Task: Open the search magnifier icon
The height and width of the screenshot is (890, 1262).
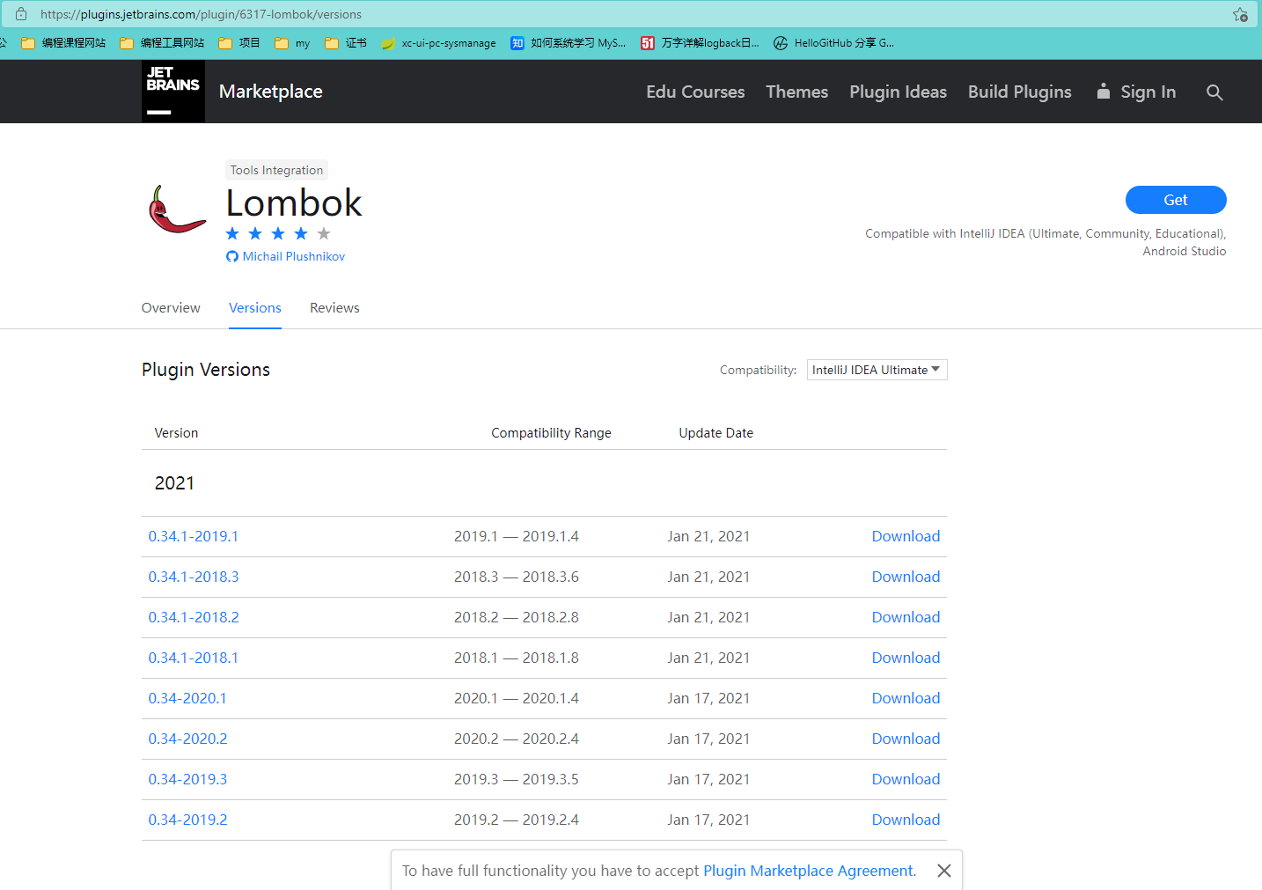Action: point(1214,92)
